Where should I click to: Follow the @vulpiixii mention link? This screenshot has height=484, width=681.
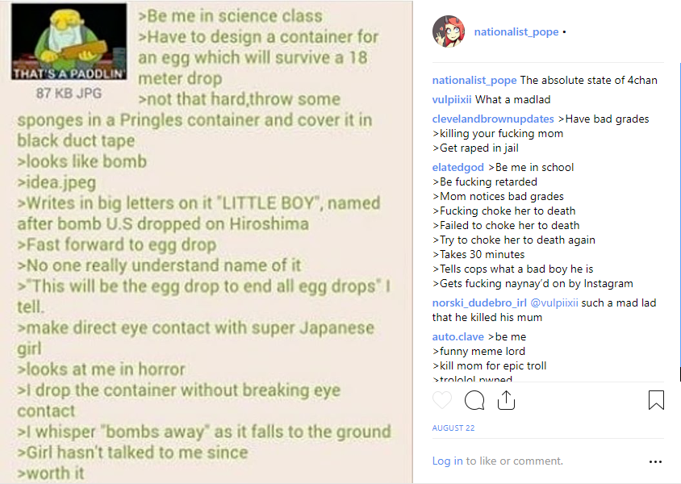pos(554,302)
